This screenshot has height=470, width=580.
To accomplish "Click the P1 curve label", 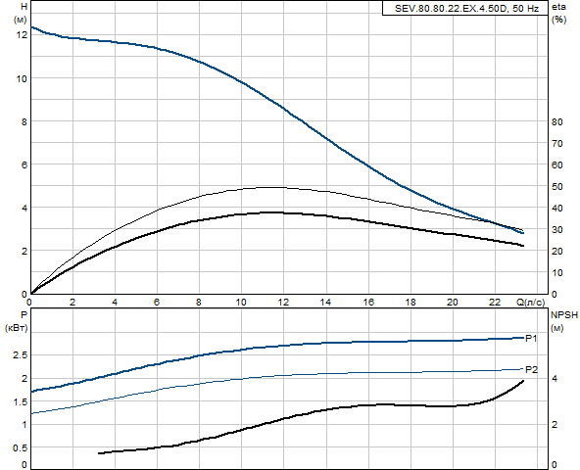I will 531,338.
